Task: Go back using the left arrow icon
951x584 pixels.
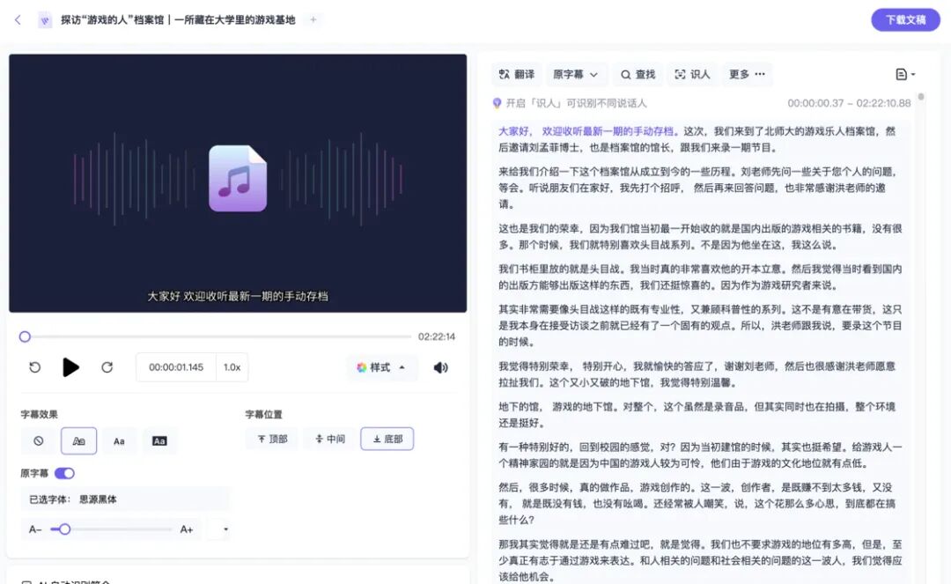Action: pyautogui.click(x=18, y=20)
